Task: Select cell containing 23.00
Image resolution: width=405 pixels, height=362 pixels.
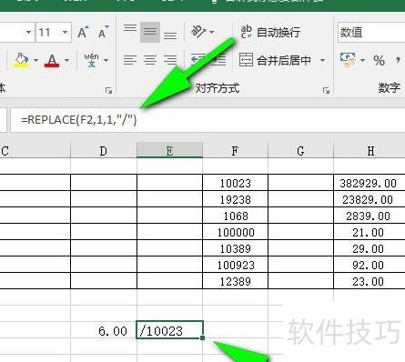Action: tap(370, 281)
